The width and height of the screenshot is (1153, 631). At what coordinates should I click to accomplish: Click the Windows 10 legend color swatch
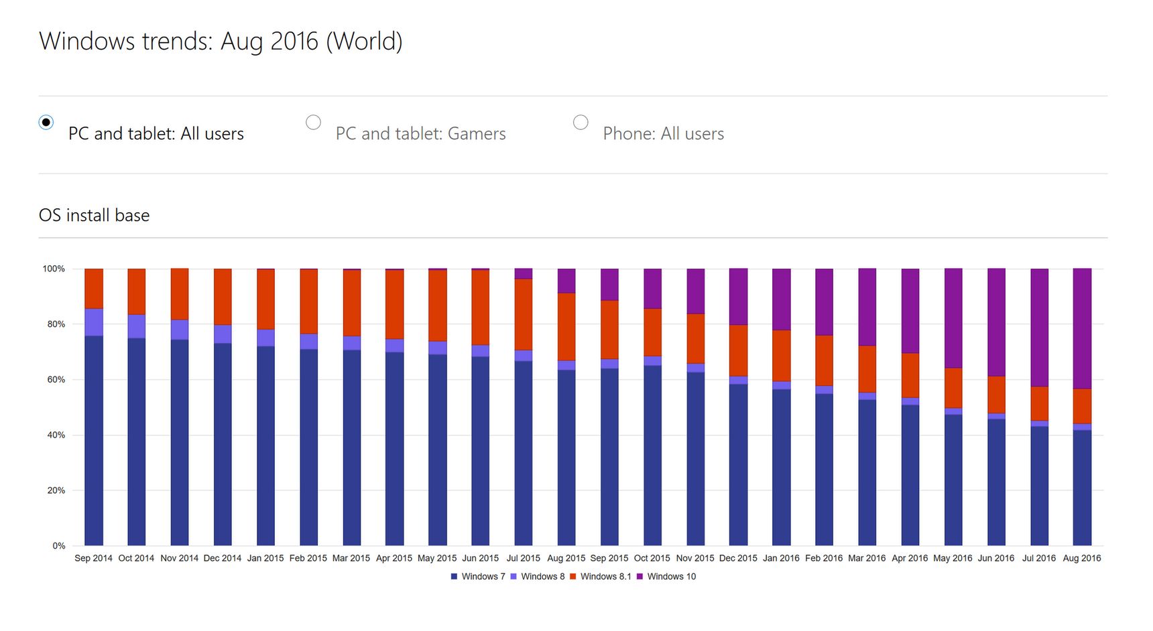click(x=640, y=577)
